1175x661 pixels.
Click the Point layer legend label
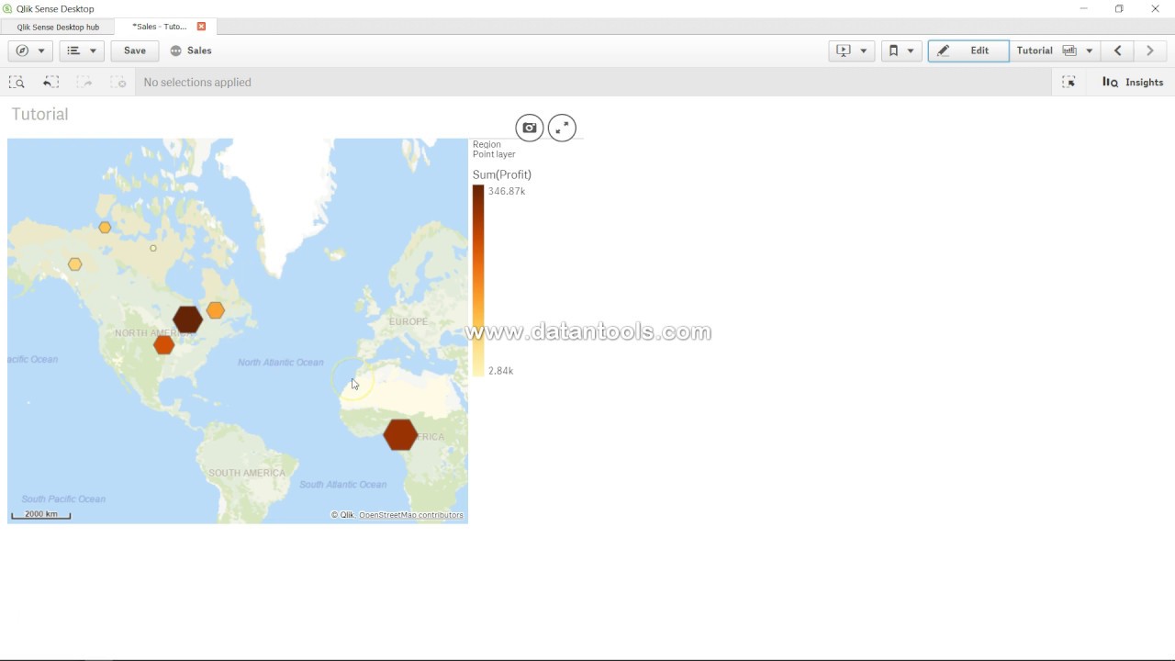[494, 154]
